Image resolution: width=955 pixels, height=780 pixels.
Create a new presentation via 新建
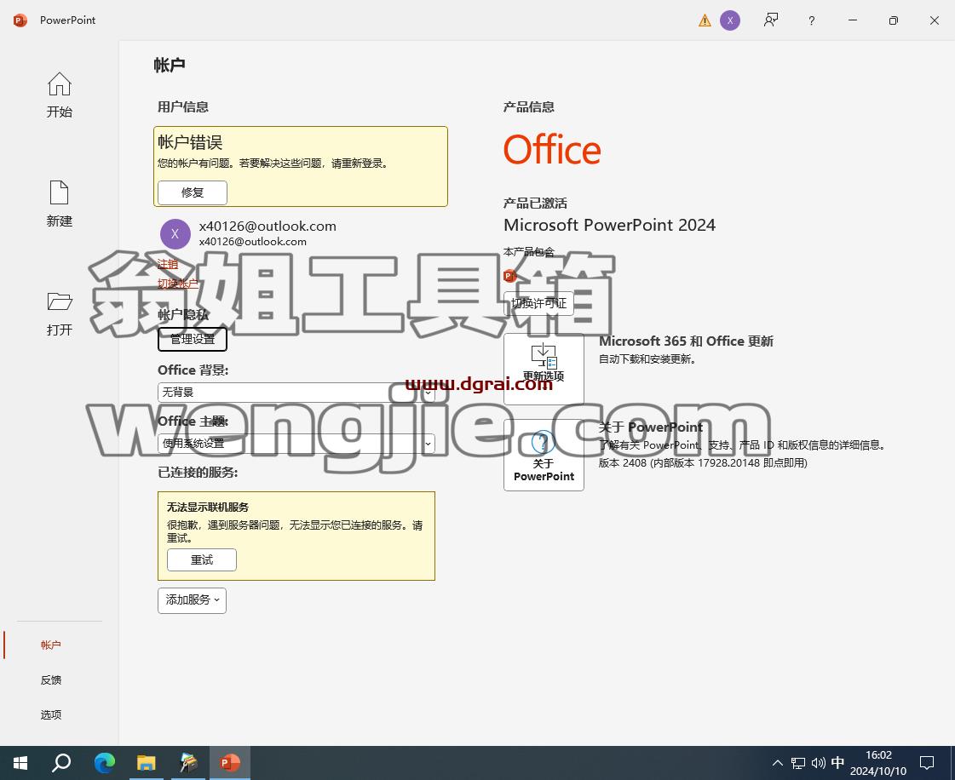[59, 204]
